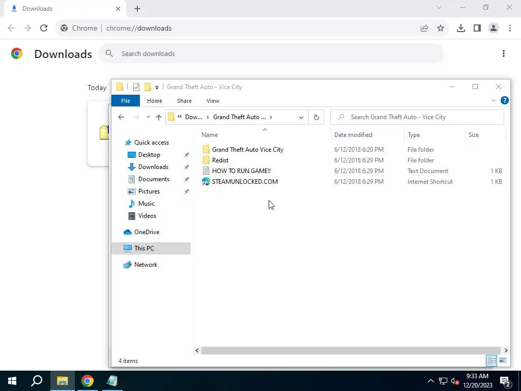
Task: Select the Redist folder
Action: [220, 160]
